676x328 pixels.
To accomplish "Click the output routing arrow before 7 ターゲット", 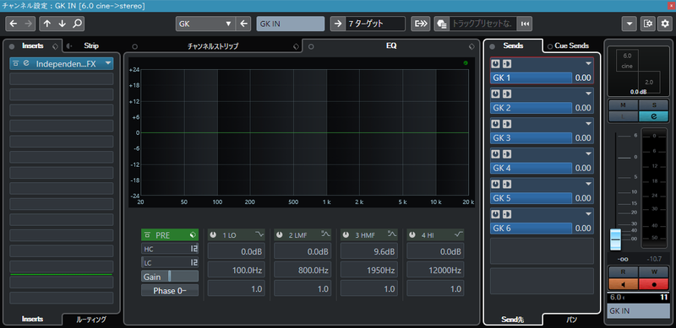I will point(338,24).
